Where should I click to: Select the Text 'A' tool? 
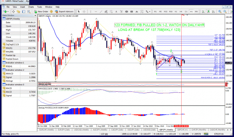pyautogui.click(x=116, y=12)
